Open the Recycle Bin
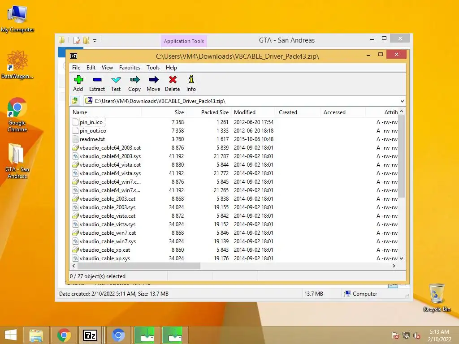 point(437,297)
